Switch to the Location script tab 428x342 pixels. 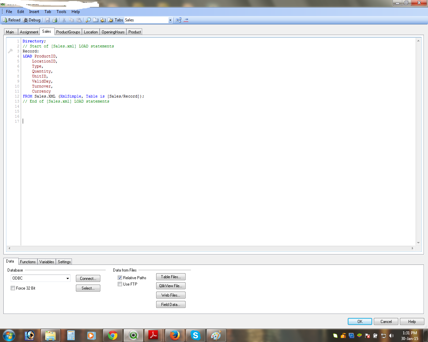[x=91, y=32]
